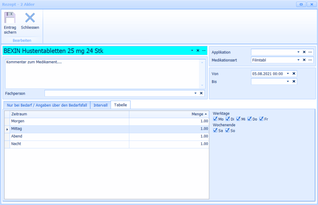Disable the Fr weekday checkbox

click(x=261, y=119)
